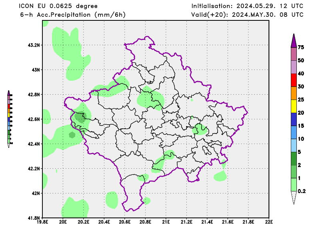
Task: Click the mauve swatch between 50 and 75
Action: tap(294, 54)
